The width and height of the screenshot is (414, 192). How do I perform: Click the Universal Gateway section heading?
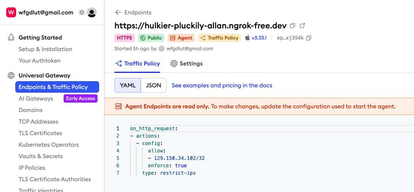pos(44,75)
